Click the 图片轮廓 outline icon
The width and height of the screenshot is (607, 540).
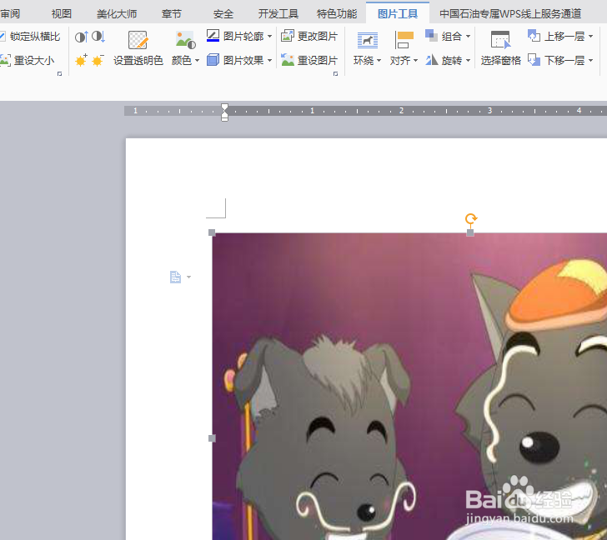[x=213, y=36]
